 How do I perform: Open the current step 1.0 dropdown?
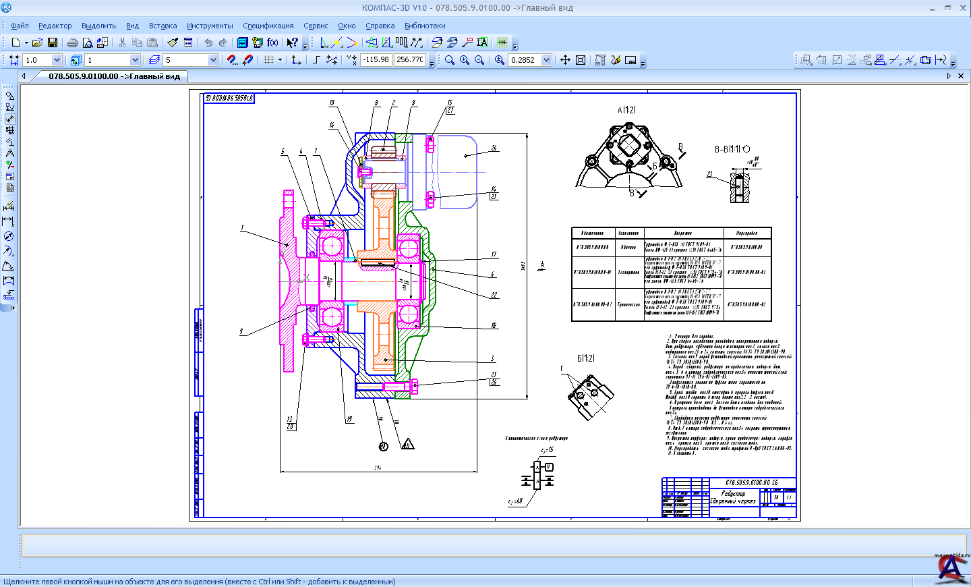click(x=57, y=60)
